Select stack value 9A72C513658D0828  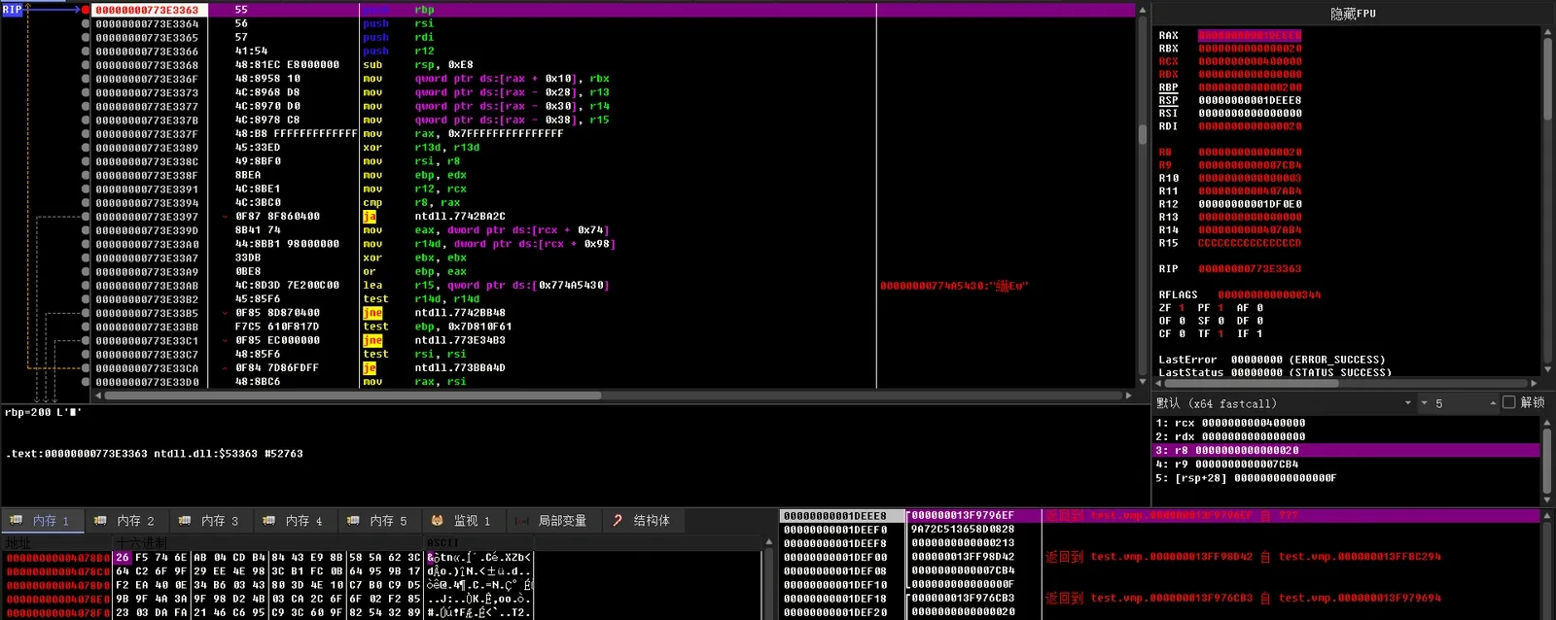tap(963, 530)
